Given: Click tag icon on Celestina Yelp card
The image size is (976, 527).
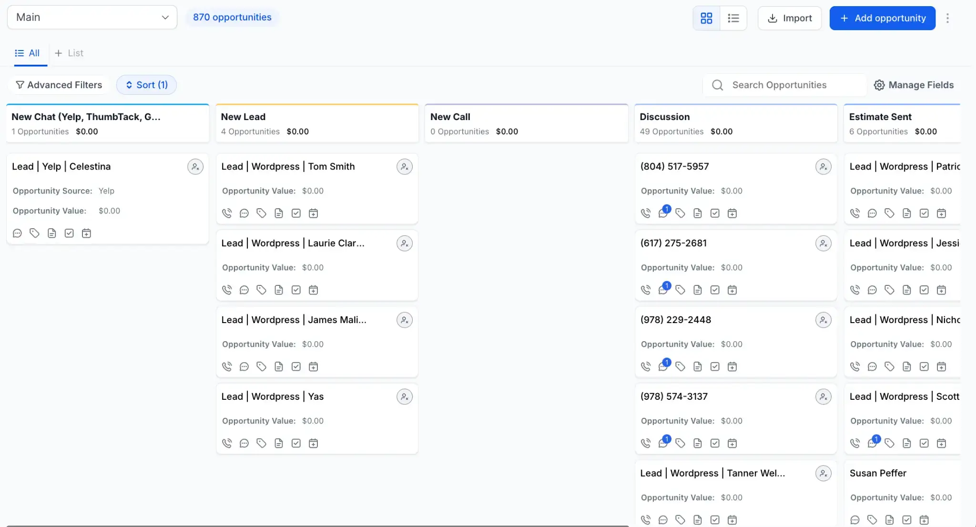Looking at the screenshot, I should pyautogui.click(x=34, y=233).
